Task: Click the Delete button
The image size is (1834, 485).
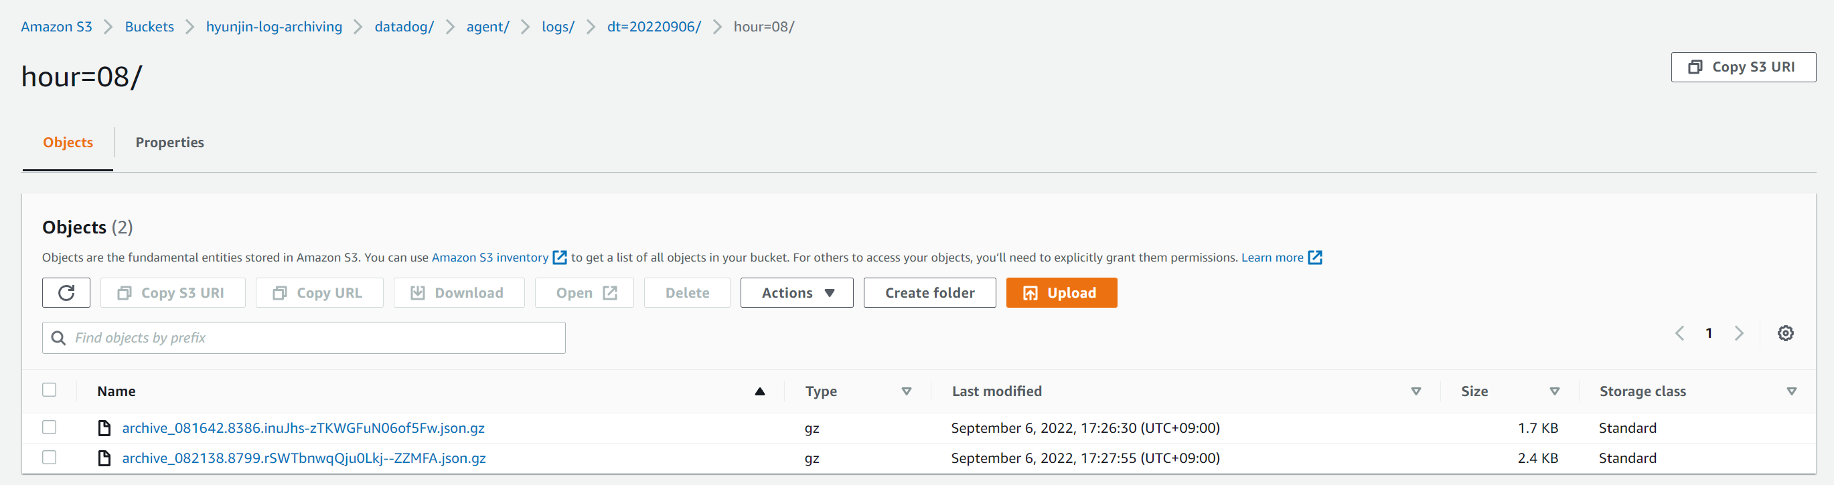Action: pyautogui.click(x=687, y=293)
